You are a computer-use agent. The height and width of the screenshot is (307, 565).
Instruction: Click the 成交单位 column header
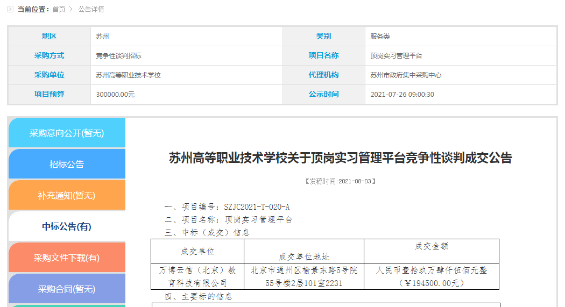(x=197, y=251)
